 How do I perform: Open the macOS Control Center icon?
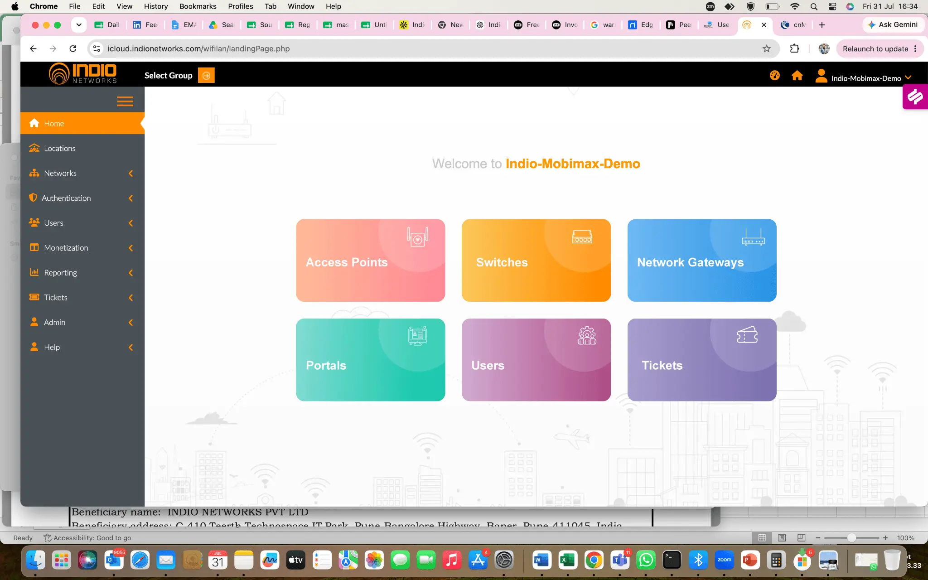click(832, 6)
